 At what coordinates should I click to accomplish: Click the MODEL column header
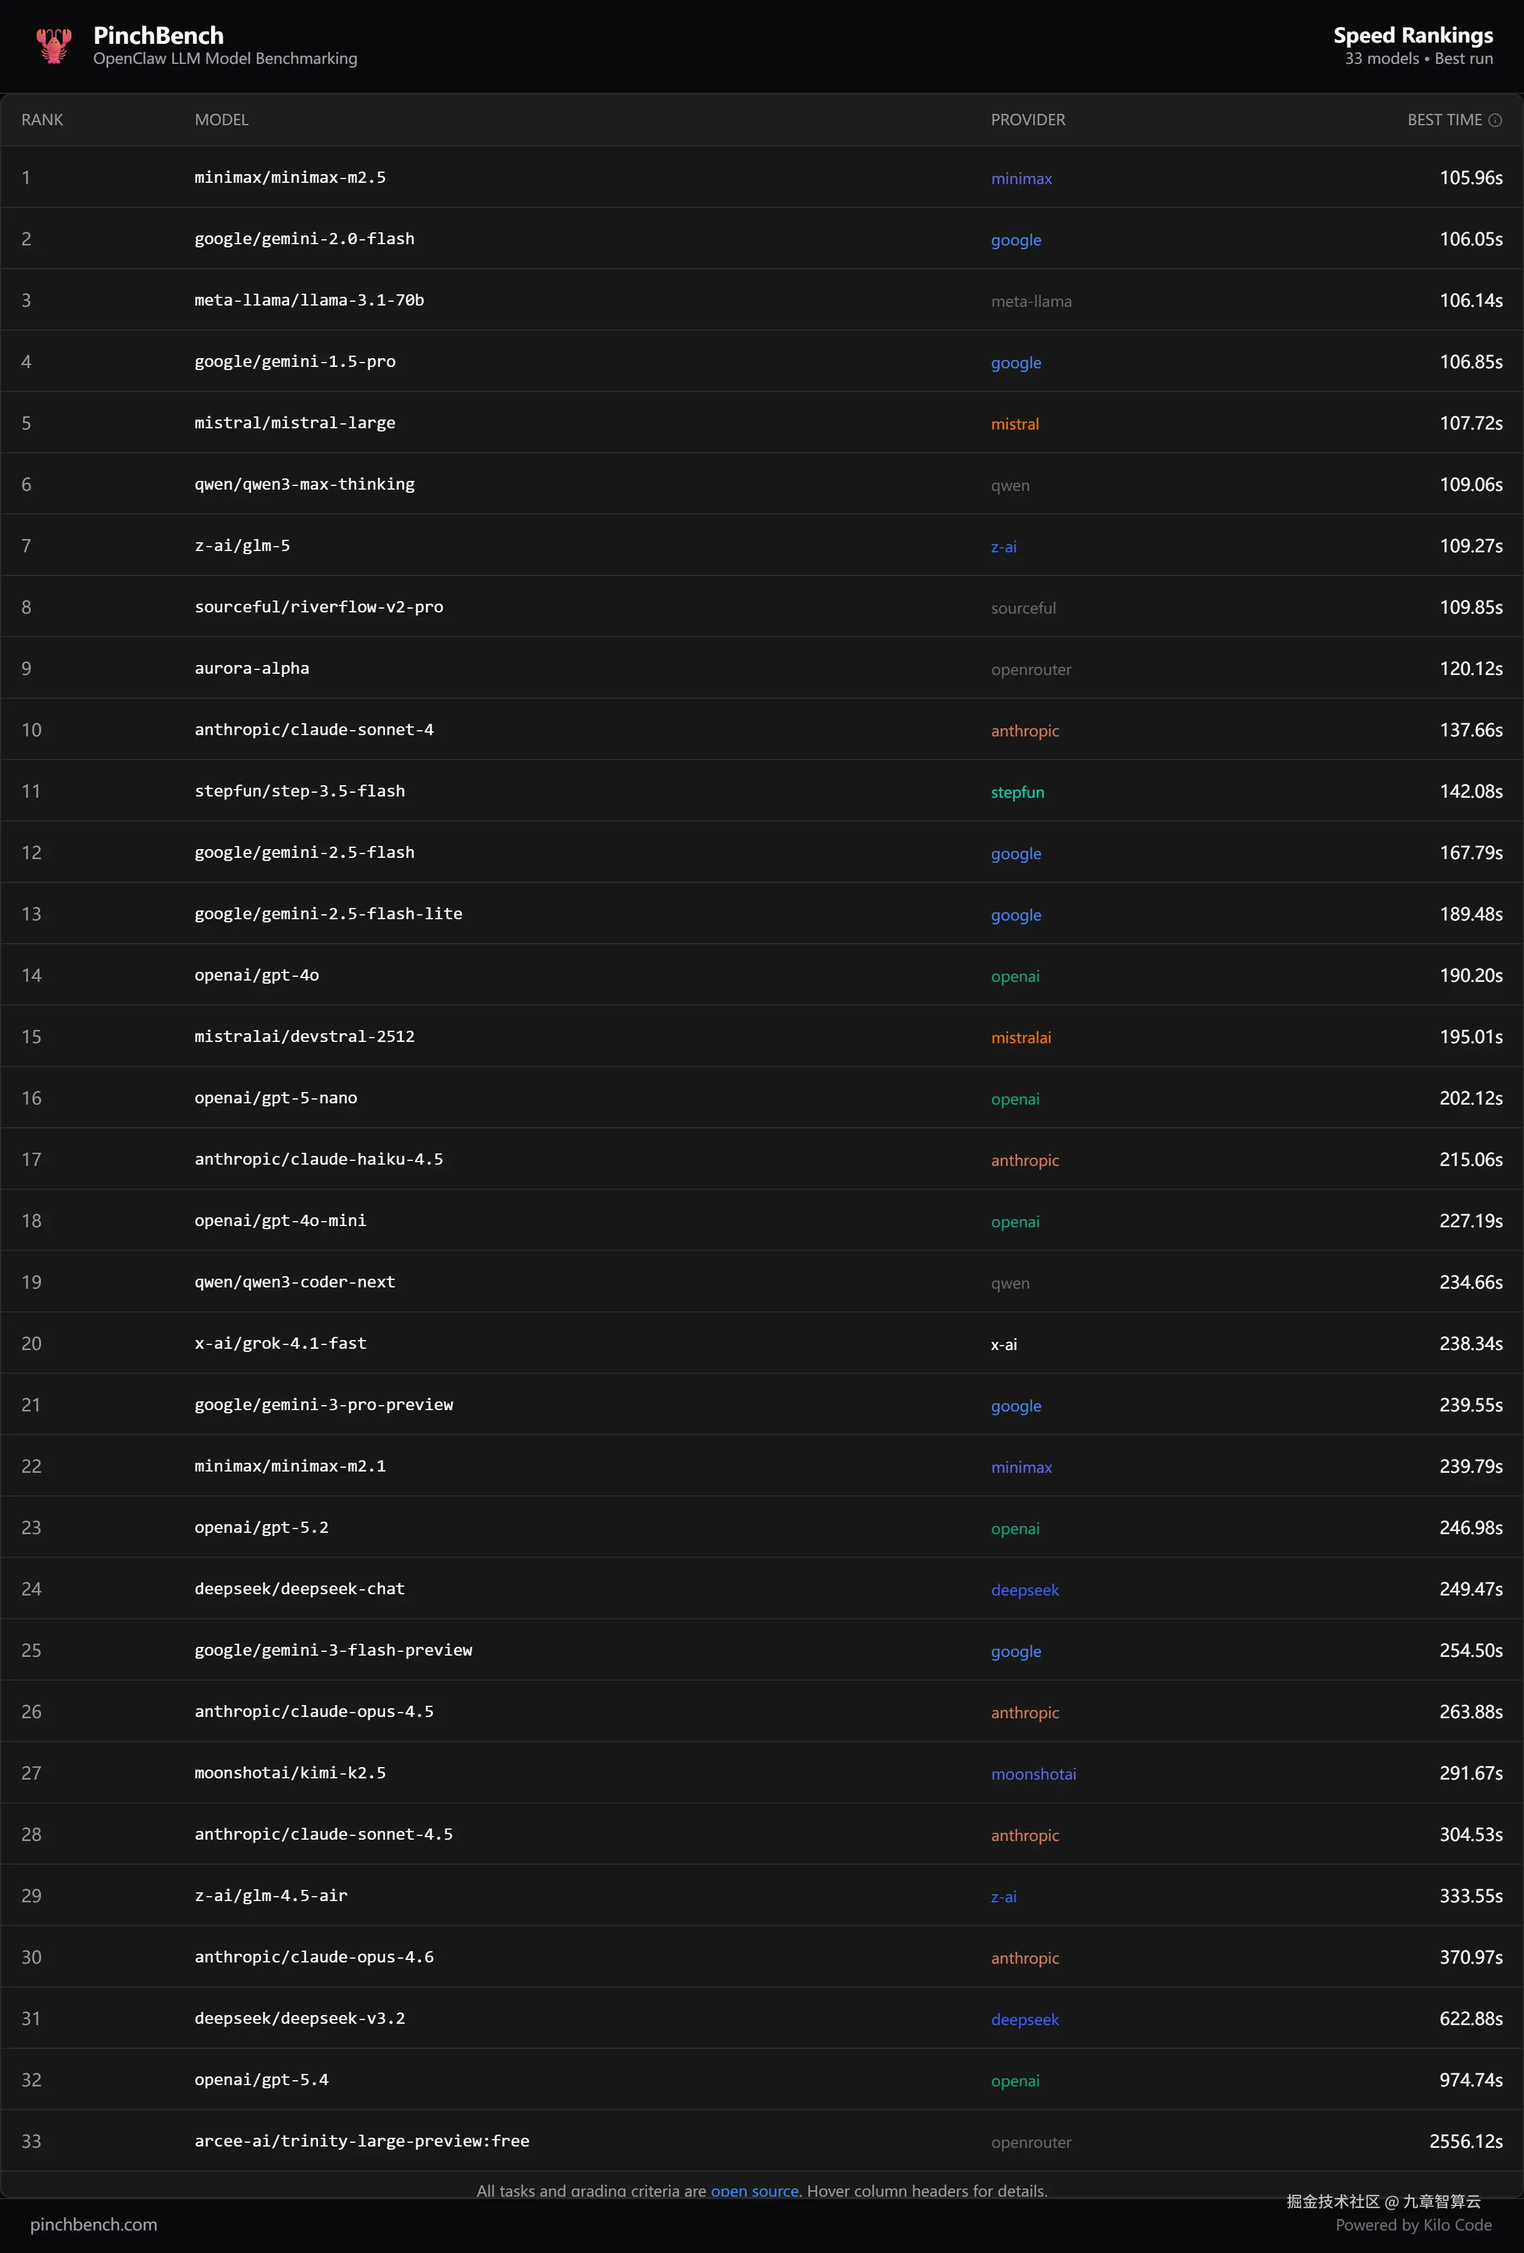(221, 120)
